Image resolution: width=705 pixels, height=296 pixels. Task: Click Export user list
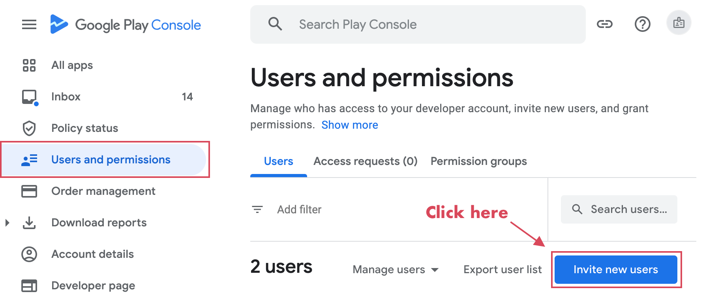502,270
